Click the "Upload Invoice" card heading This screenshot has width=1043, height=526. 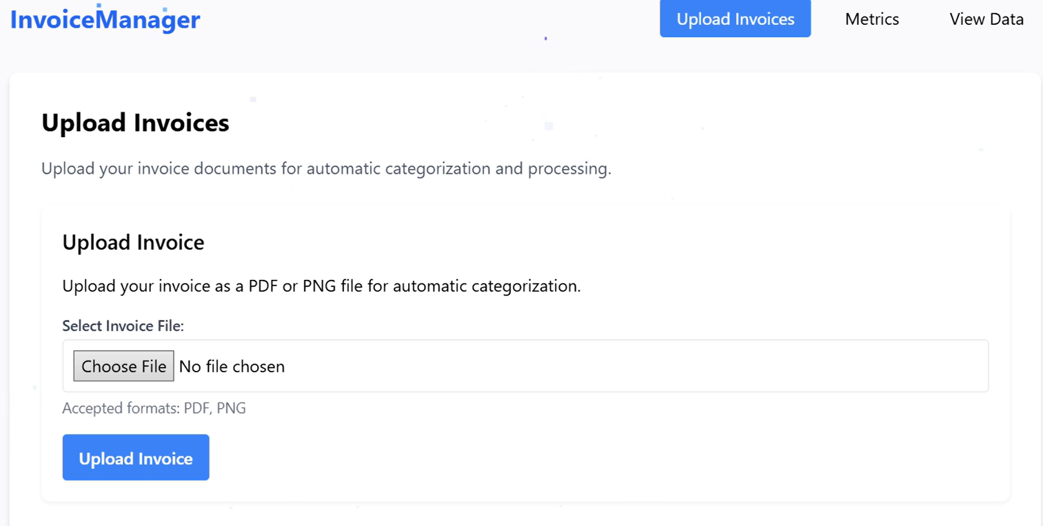[x=133, y=243]
